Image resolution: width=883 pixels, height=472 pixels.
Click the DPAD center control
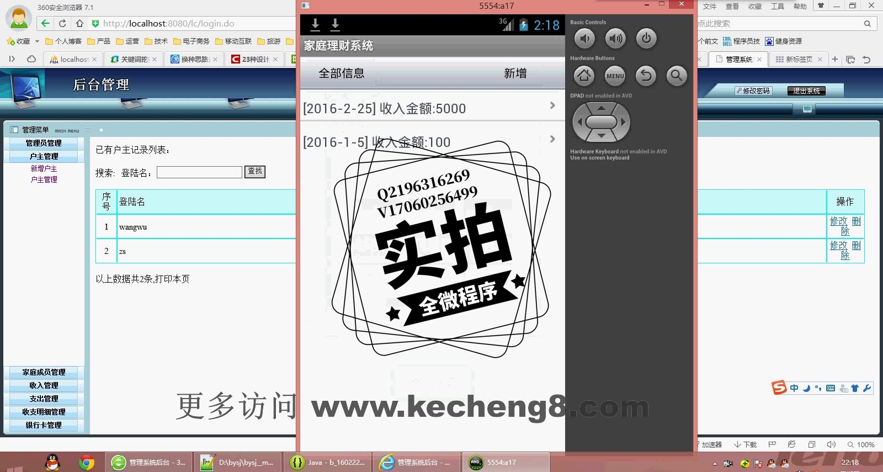click(x=601, y=122)
